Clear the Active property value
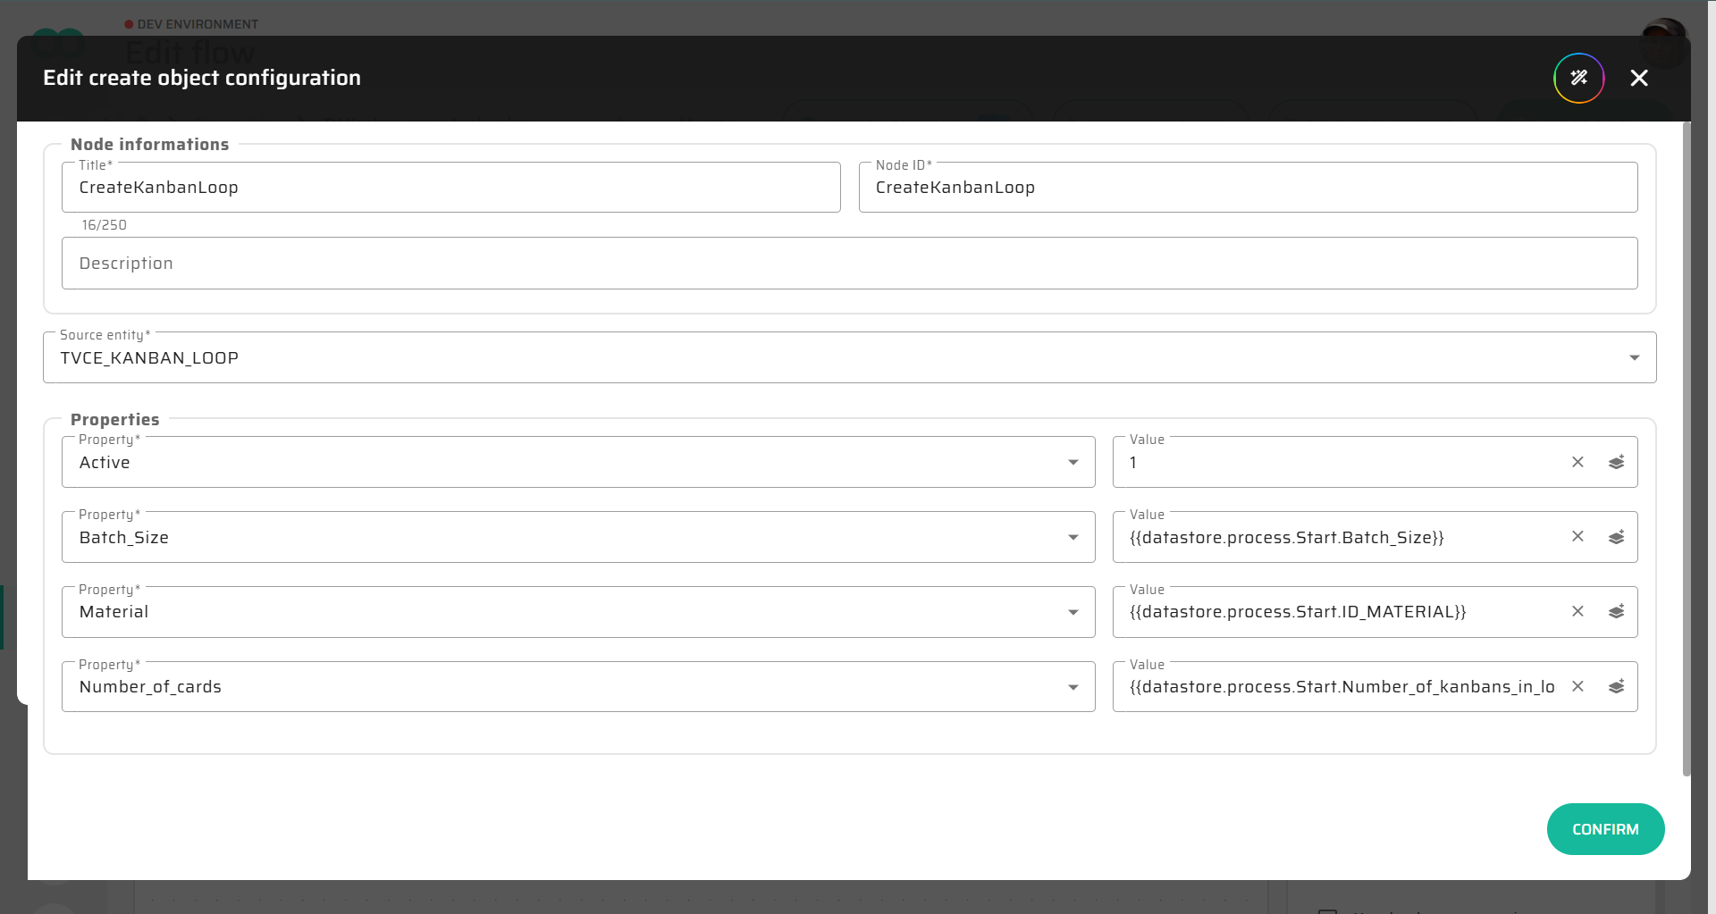The height and width of the screenshot is (914, 1716). click(1577, 462)
